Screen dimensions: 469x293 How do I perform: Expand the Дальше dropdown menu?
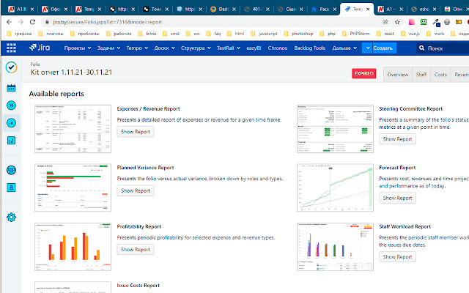pyautogui.click(x=344, y=48)
